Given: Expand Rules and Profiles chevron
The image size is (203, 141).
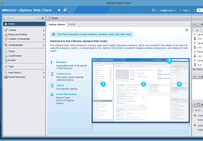Looking at the screenshot, I should [x=44, y=34].
